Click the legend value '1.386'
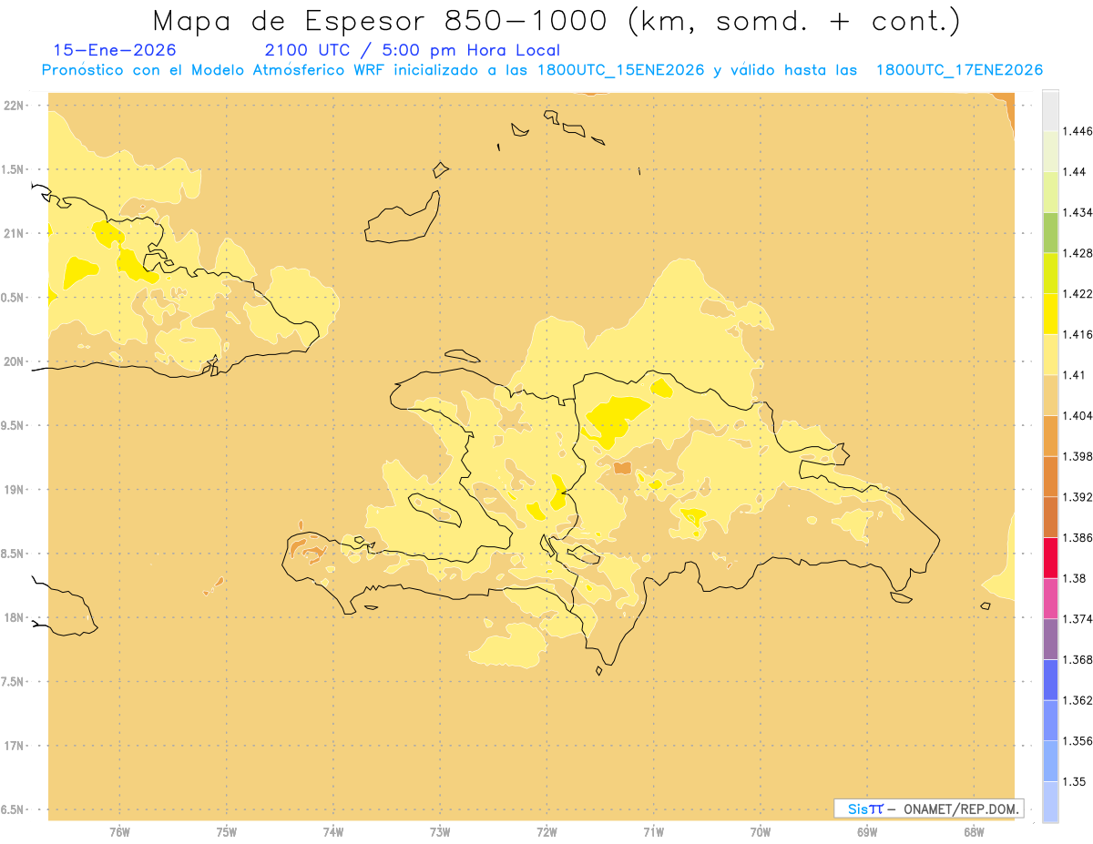The width and height of the screenshot is (1093, 844). point(1078,538)
